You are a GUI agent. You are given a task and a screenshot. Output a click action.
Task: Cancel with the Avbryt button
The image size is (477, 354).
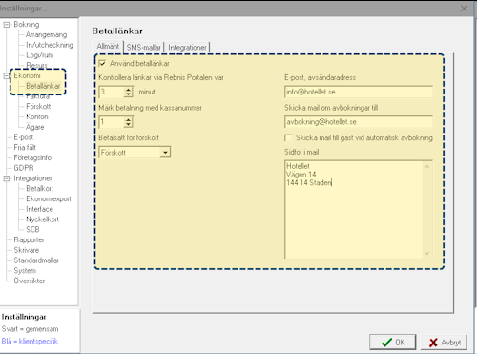[x=444, y=343]
